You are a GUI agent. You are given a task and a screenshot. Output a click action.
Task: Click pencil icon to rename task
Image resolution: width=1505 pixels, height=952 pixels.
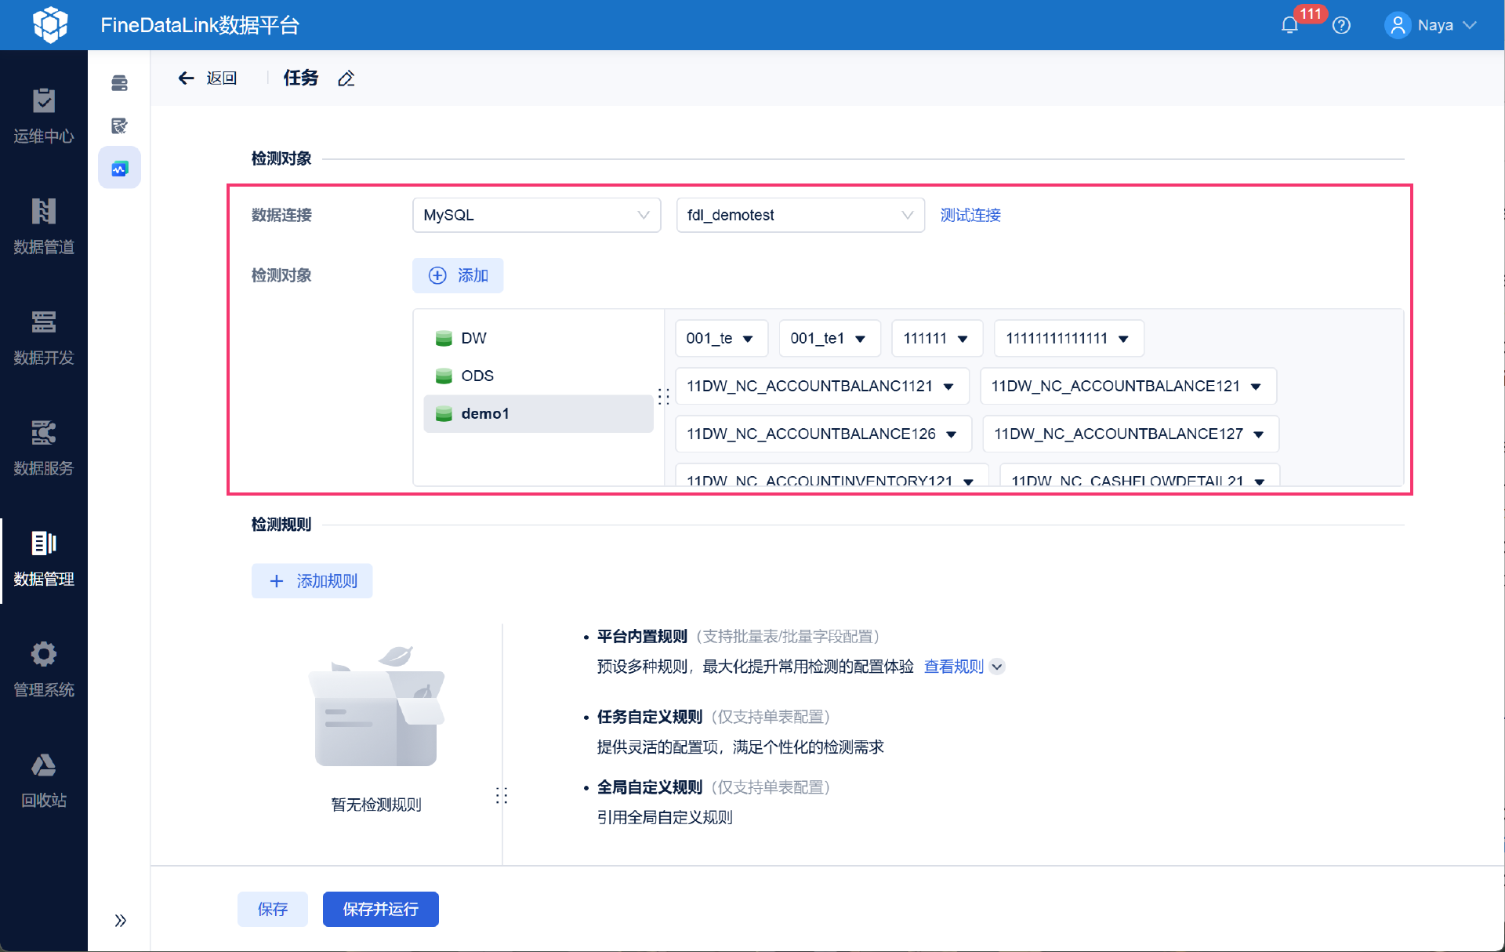click(346, 78)
